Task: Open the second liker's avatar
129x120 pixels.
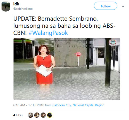Action: point(37,115)
